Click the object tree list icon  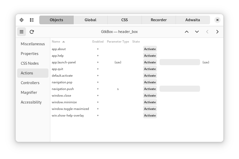pos(32,20)
